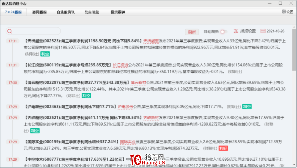Maximize the 通达信消息中心 window

pos(280,3)
